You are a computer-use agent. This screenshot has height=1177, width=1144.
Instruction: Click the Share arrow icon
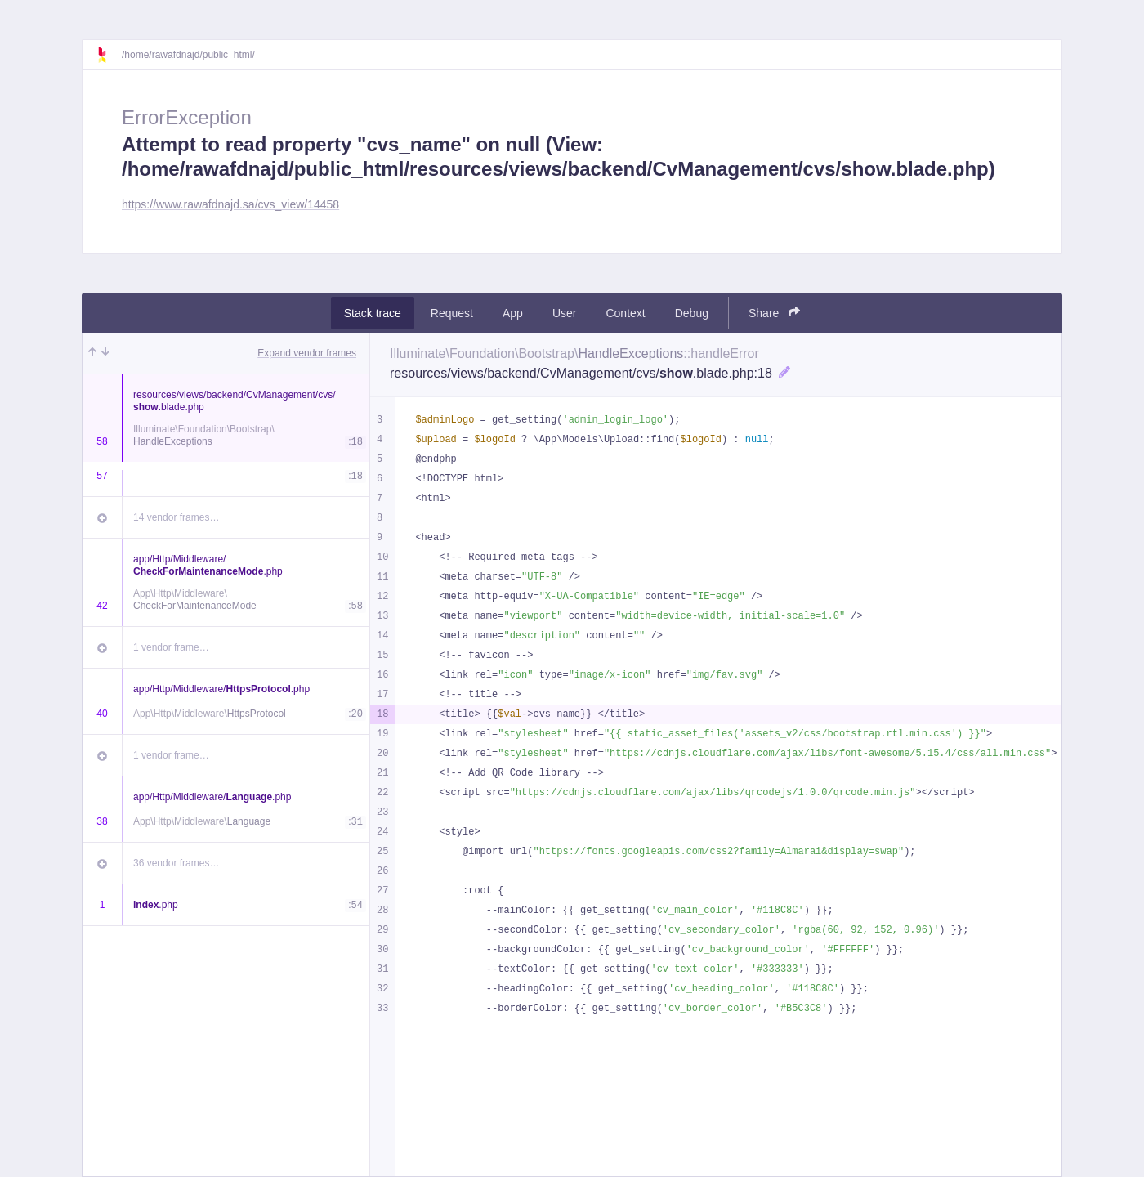(794, 312)
